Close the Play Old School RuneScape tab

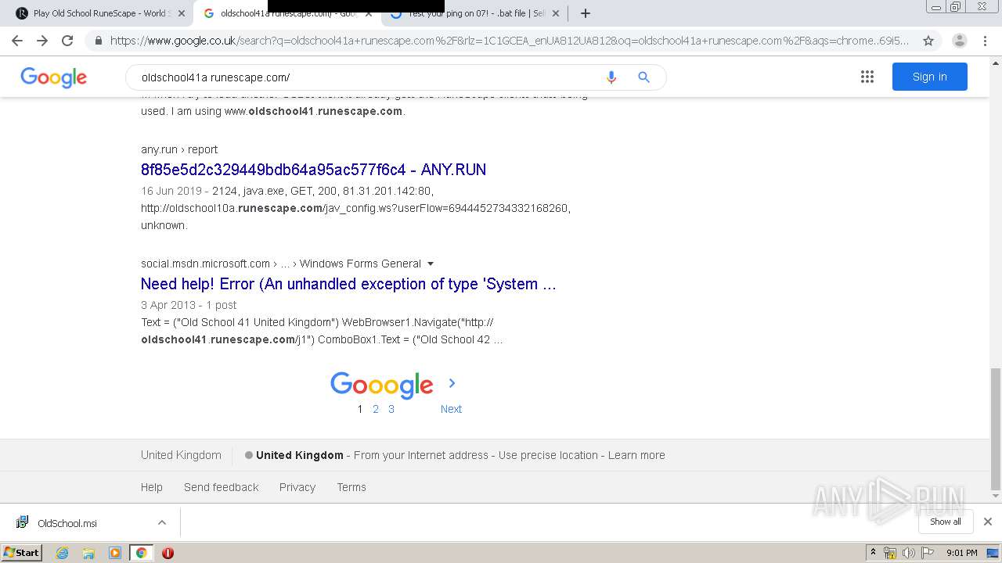(x=182, y=13)
